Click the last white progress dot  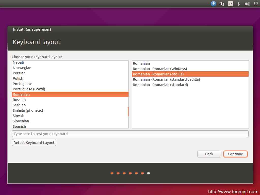(x=149, y=173)
